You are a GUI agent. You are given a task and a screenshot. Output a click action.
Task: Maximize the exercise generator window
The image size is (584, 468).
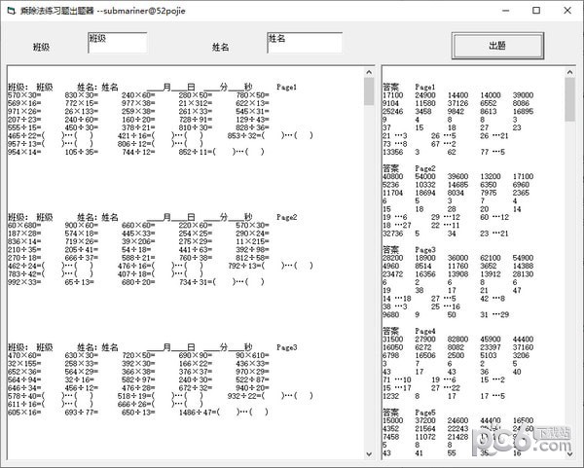tap(536, 11)
